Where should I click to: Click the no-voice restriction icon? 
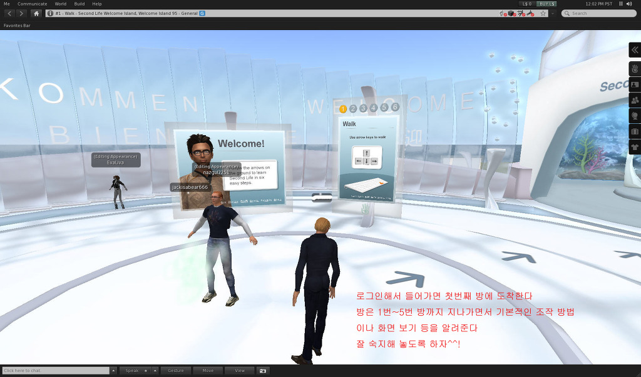pos(503,14)
